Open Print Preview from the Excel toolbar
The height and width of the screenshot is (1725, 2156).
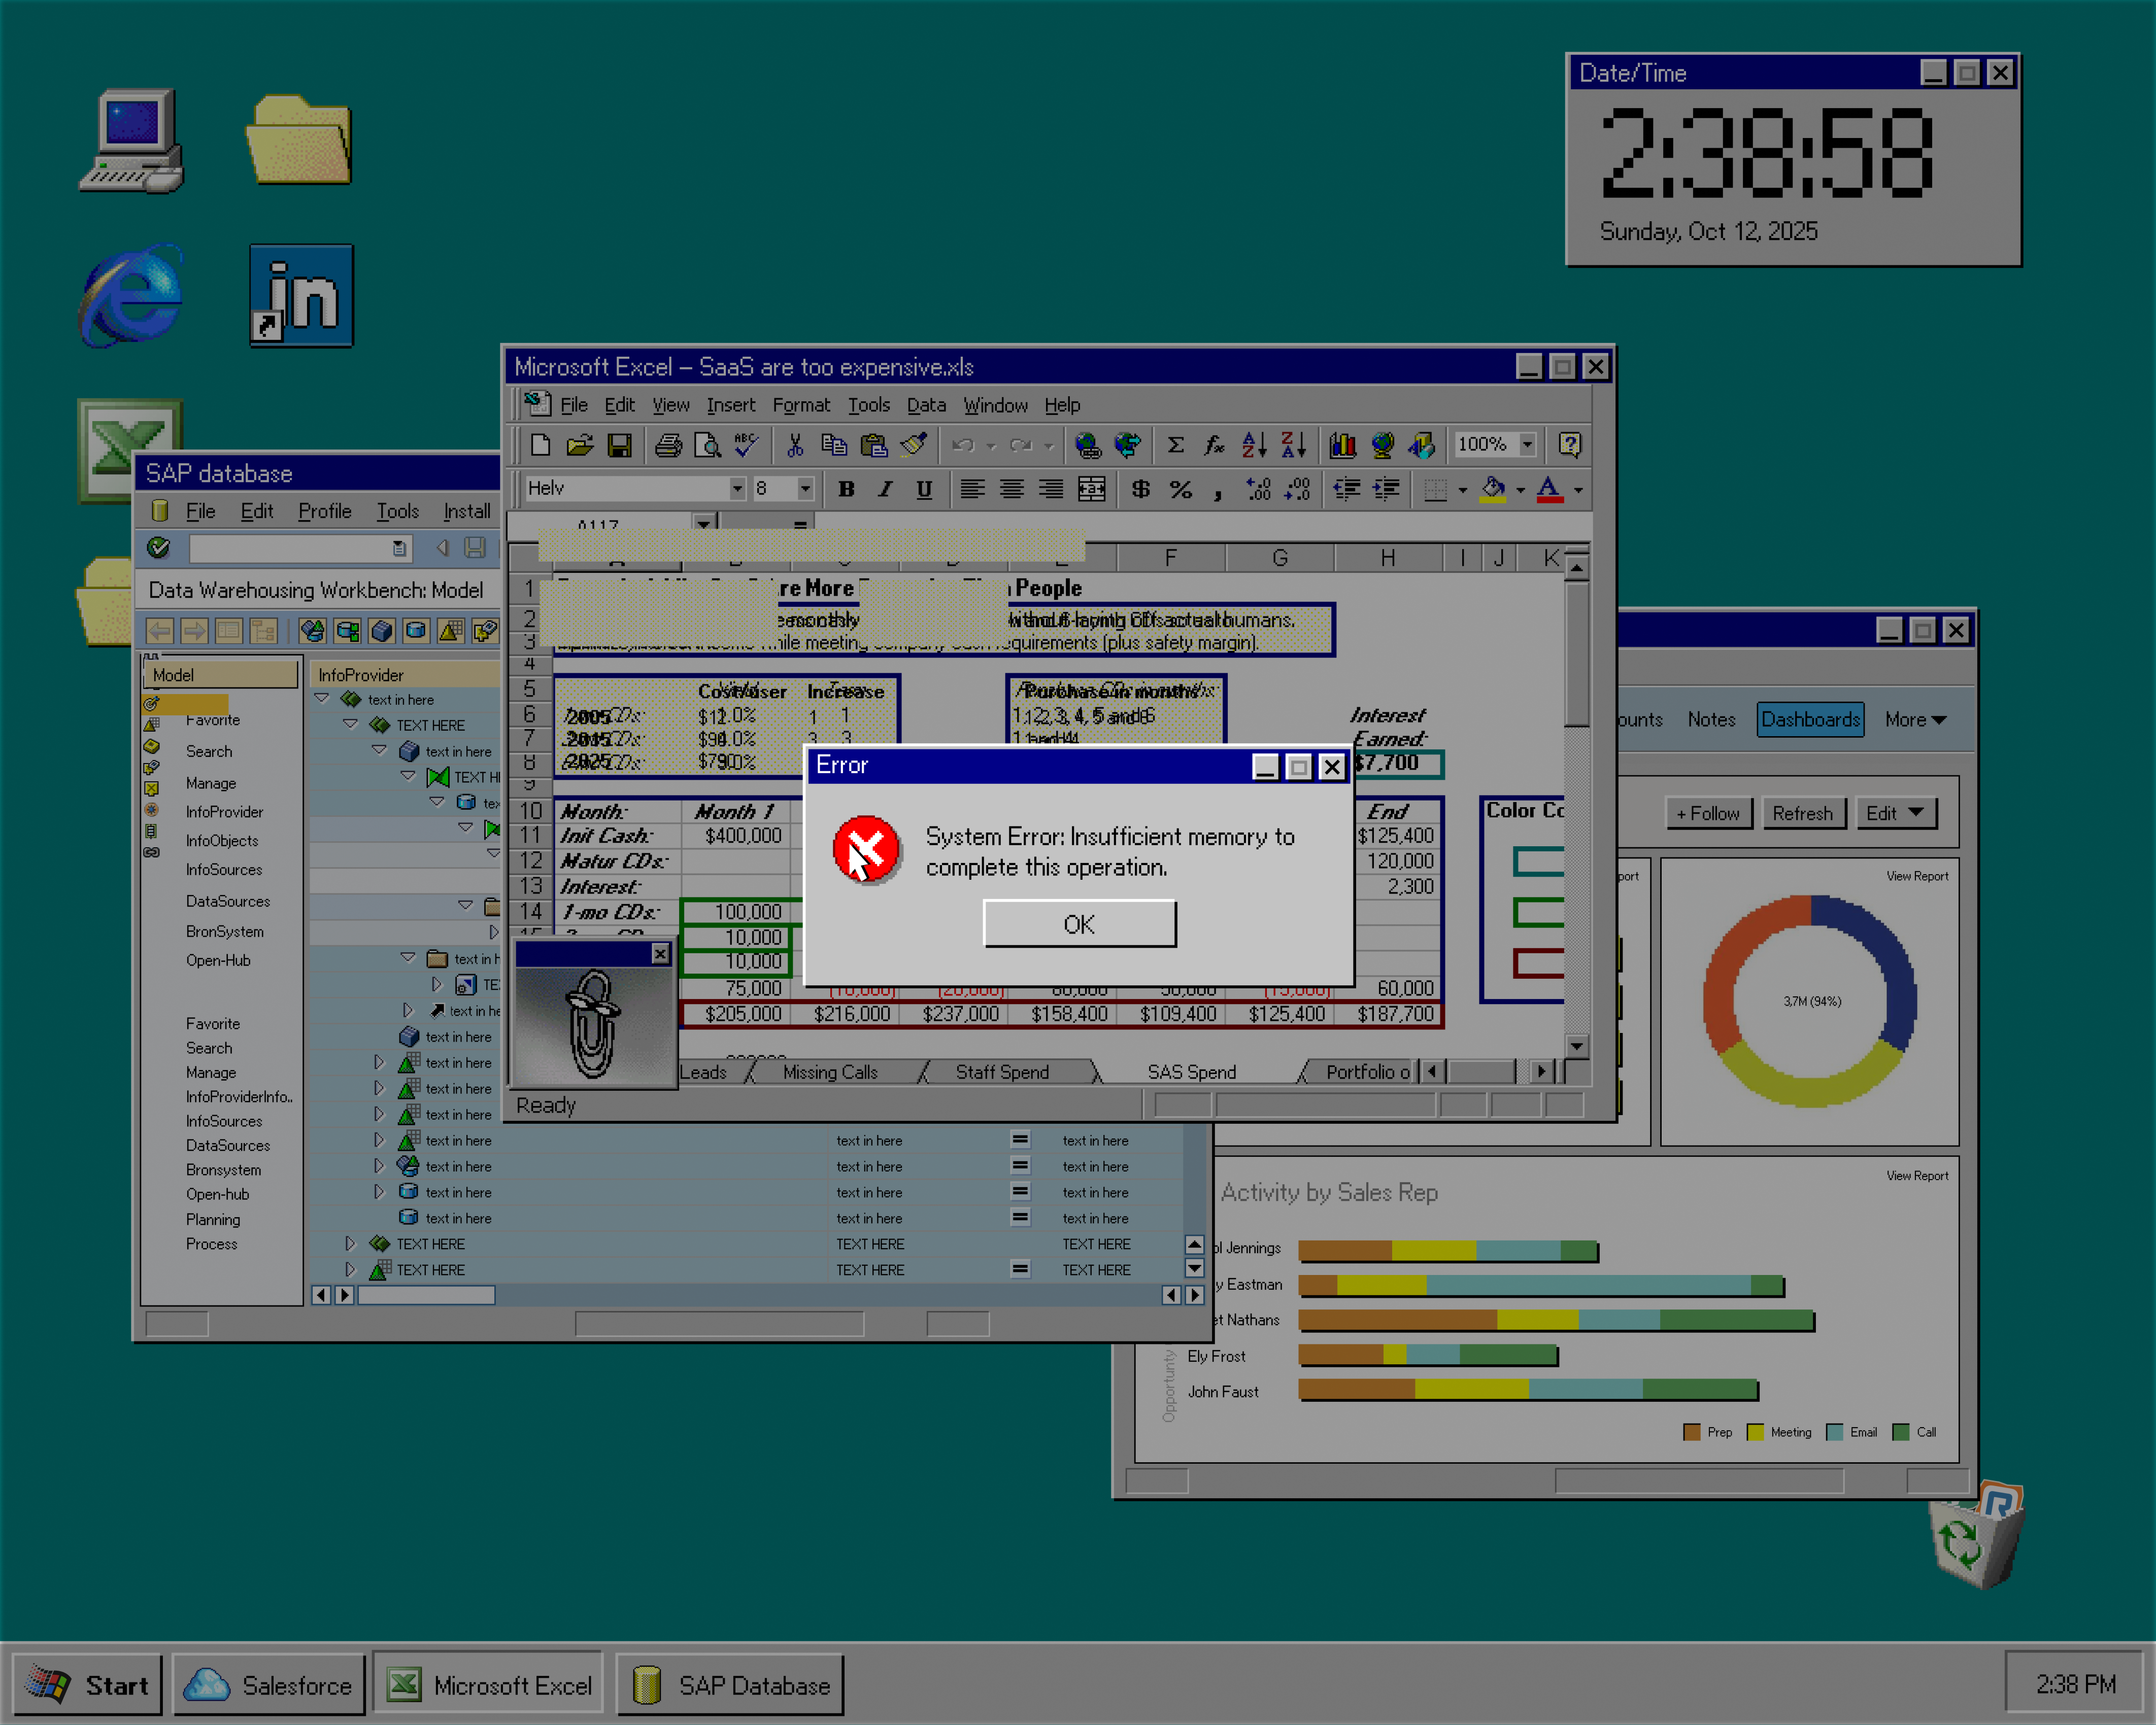(x=707, y=445)
